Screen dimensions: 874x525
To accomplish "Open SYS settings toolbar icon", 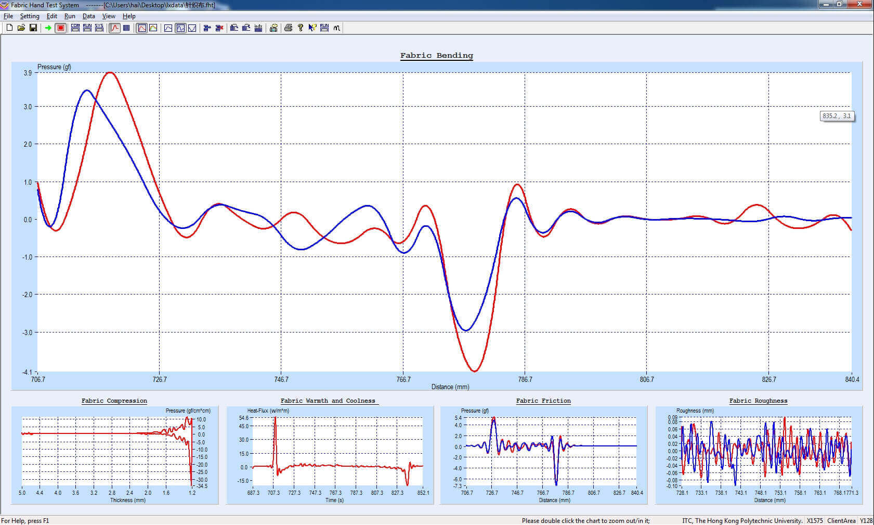I will pyautogui.click(x=99, y=28).
